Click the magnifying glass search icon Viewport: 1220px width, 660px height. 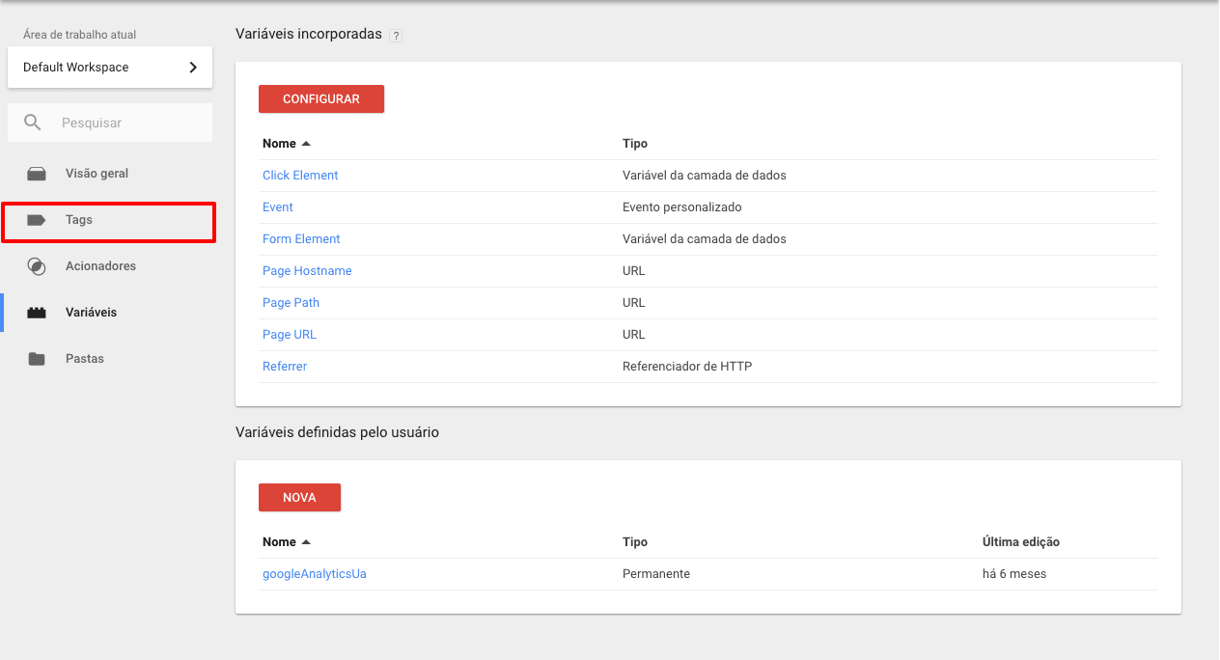coord(33,123)
